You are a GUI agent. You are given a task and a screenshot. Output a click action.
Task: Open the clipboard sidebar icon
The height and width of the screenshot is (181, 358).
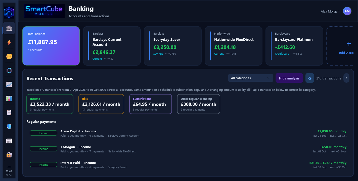coord(9,113)
